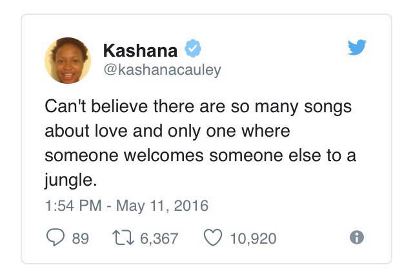Click the tweet line starting "Can't believe"
This screenshot has height=274, width=413.
(197, 106)
